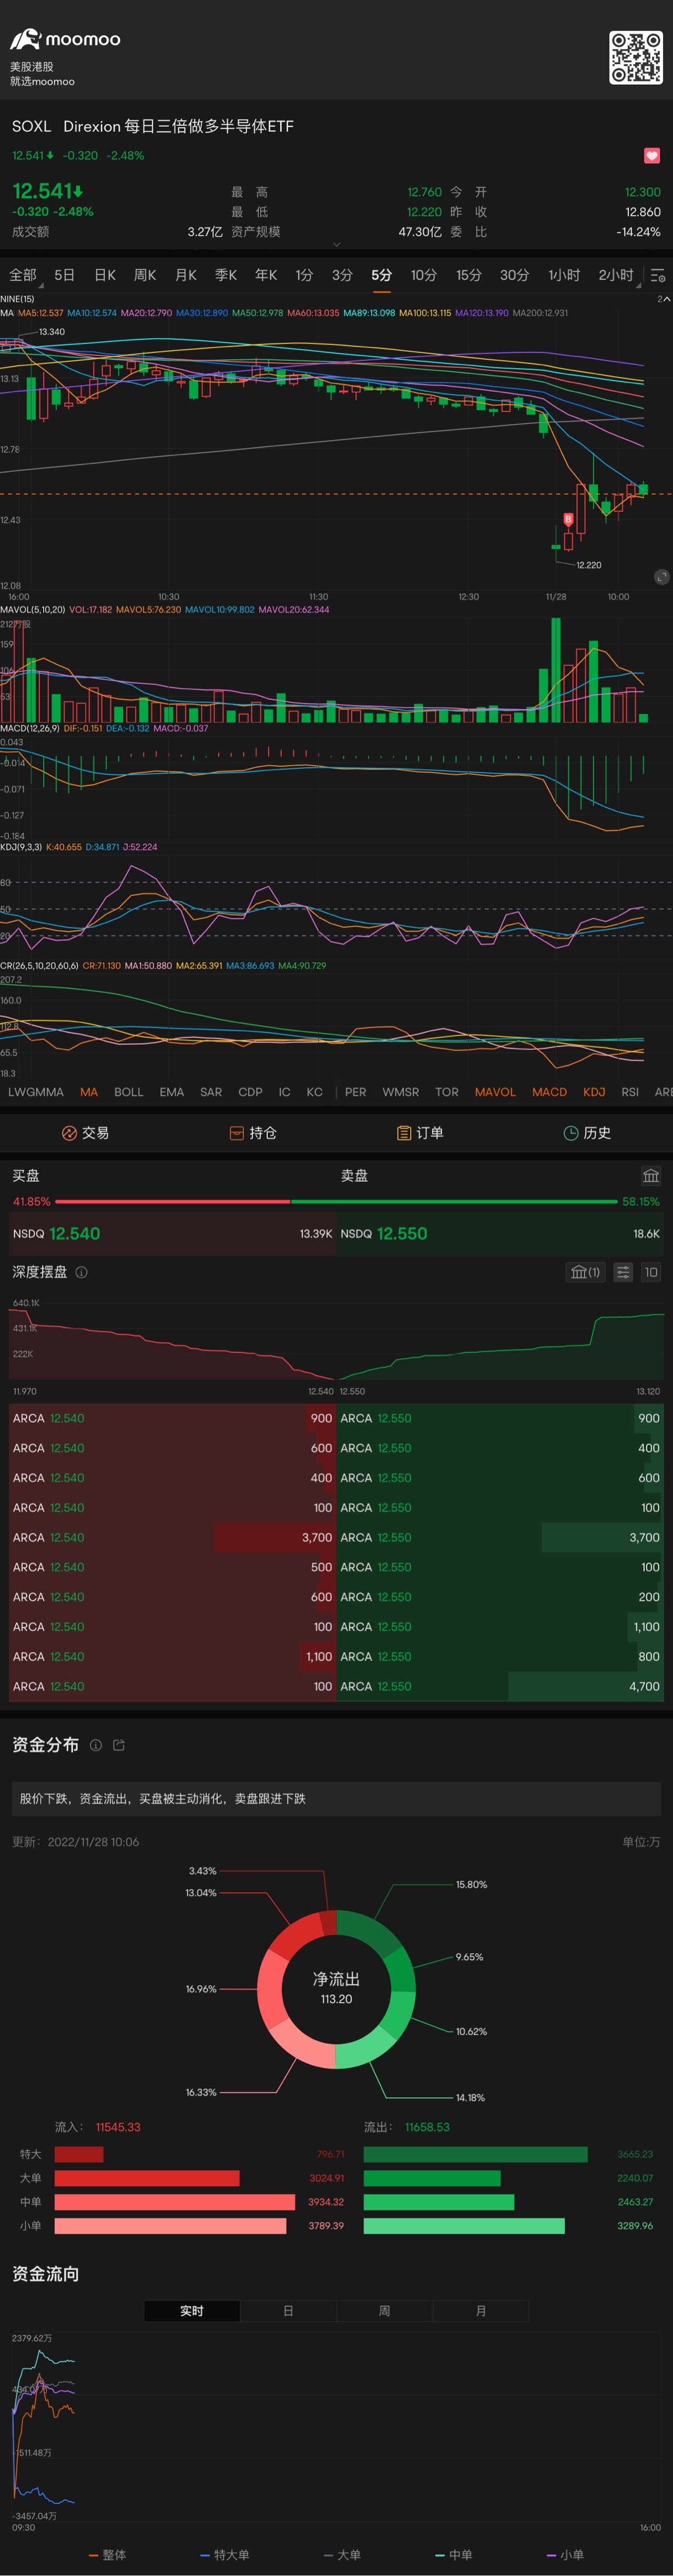Switch to the 1分 interval
Viewport: 673px width, 2576px height.
tap(304, 275)
